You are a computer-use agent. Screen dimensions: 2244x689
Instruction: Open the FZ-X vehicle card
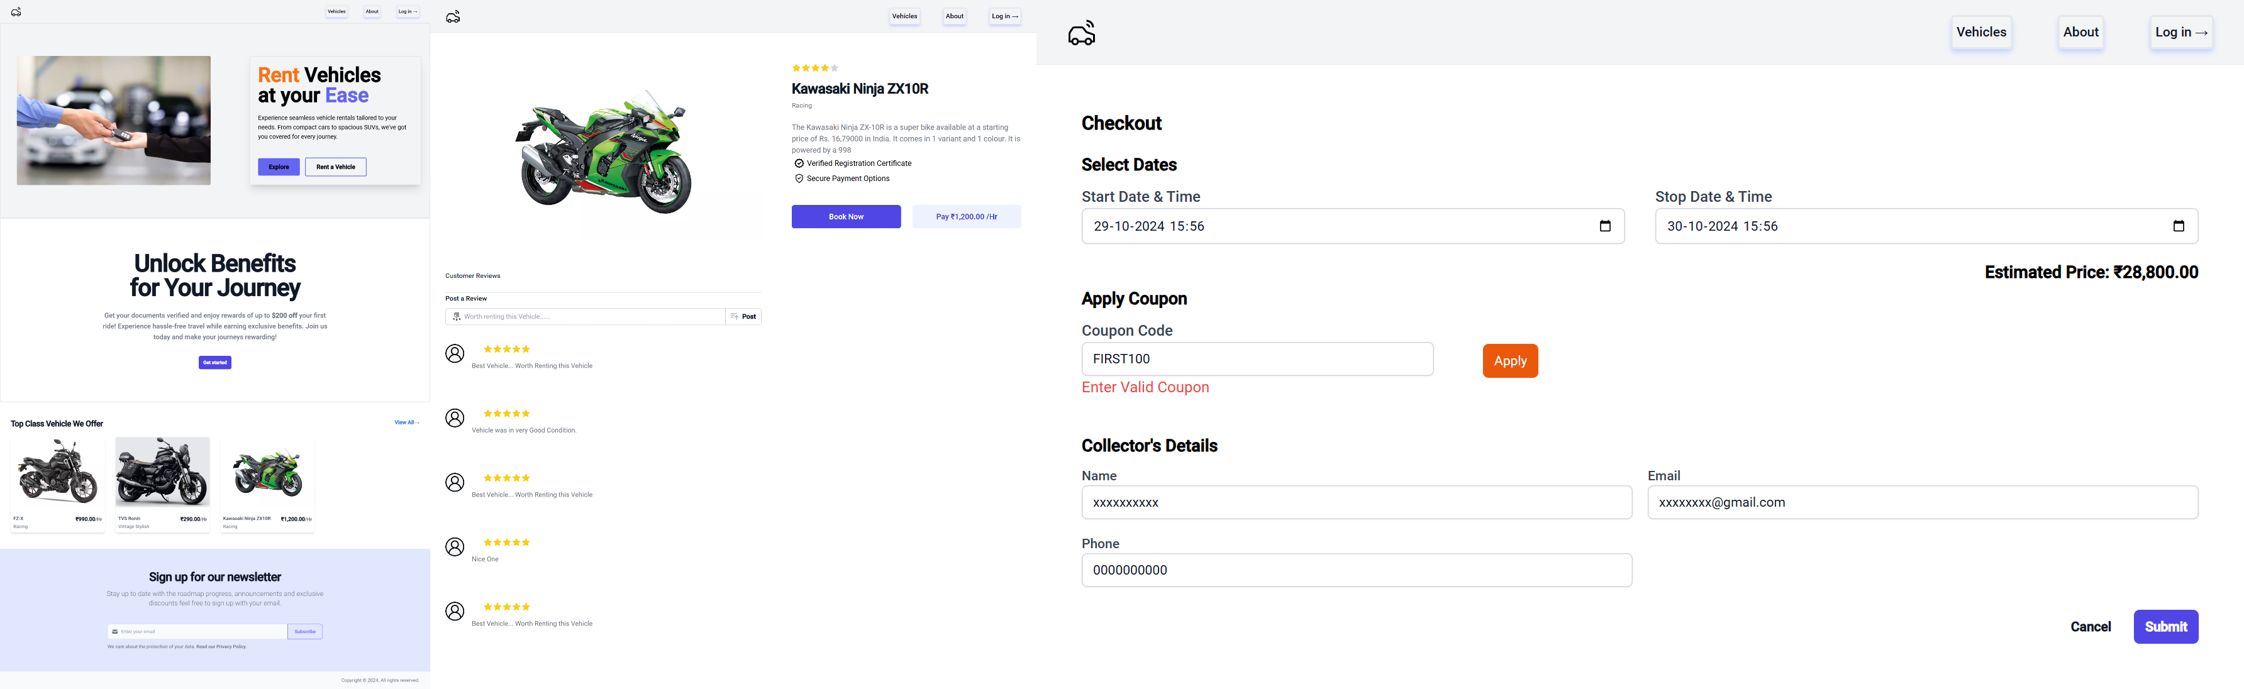click(x=57, y=484)
